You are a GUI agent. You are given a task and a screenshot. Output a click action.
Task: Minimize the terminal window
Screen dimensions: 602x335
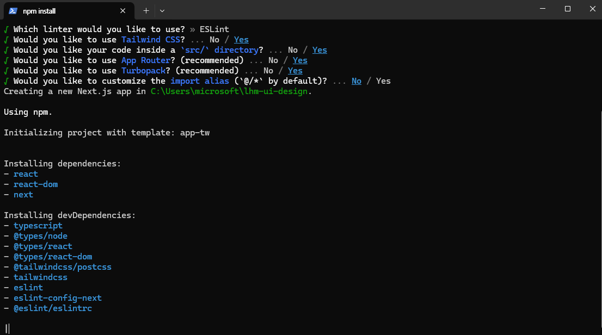coord(543,9)
